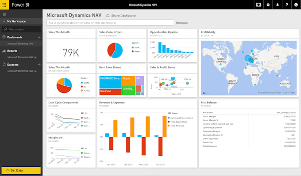Click the Net_Change_Actual column header
The image size is (301, 176).
286,112
